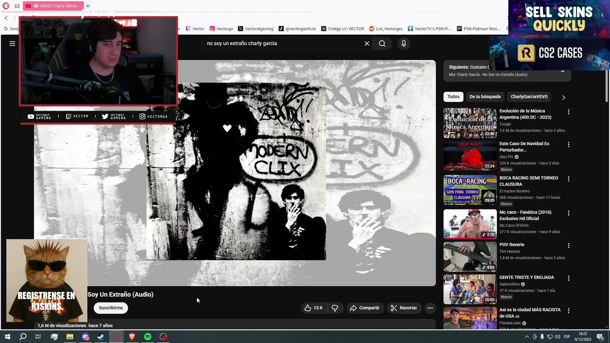Open the Vector Twitch bookmark

point(195,29)
